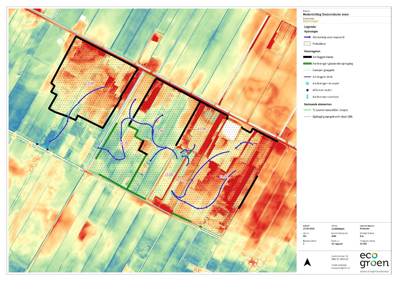
Task: Click the 'Aanbrengen stuwput' legend label
Action: tap(326, 83)
